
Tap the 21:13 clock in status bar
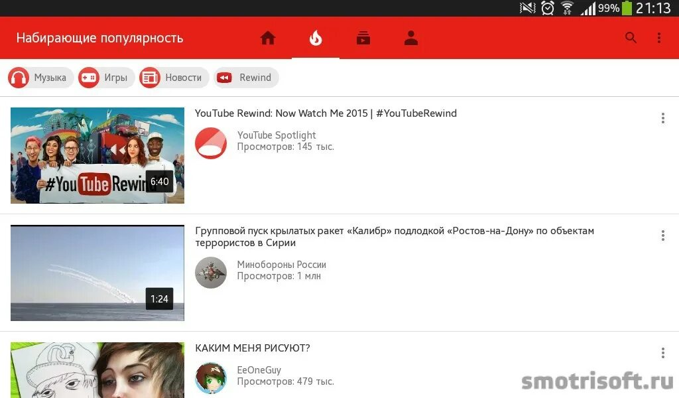(x=653, y=8)
